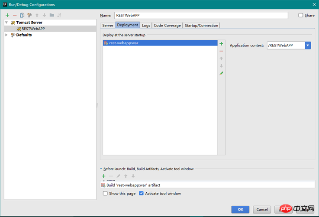The image size is (319, 217).
Task: Check Show this page option
Action: point(105,193)
